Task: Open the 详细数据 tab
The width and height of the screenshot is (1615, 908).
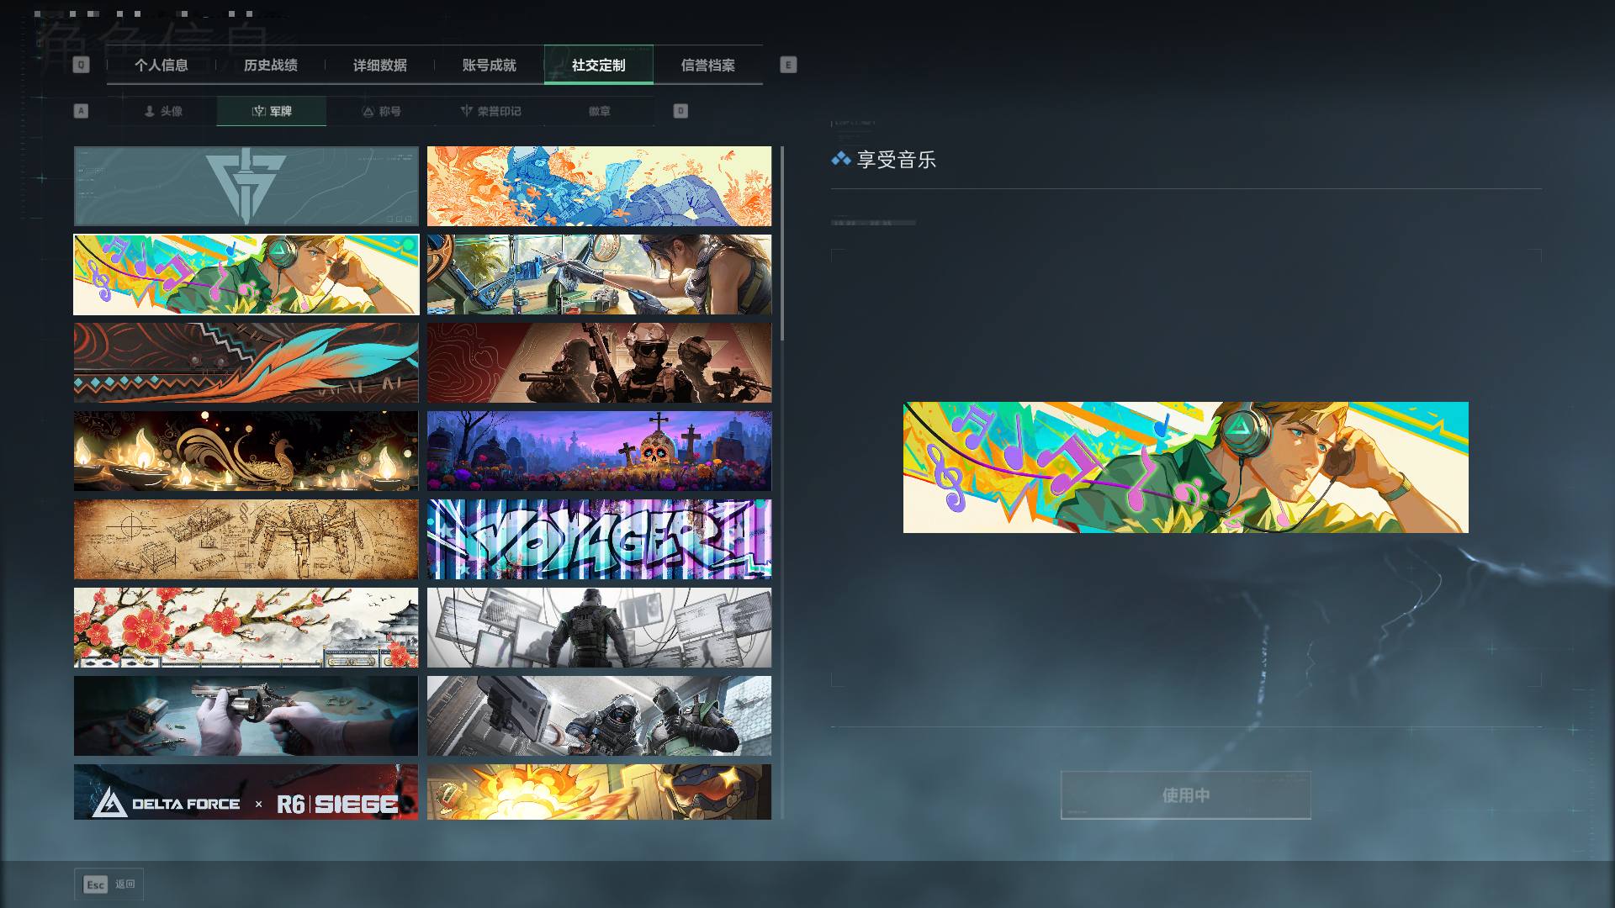Action: pos(380,65)
